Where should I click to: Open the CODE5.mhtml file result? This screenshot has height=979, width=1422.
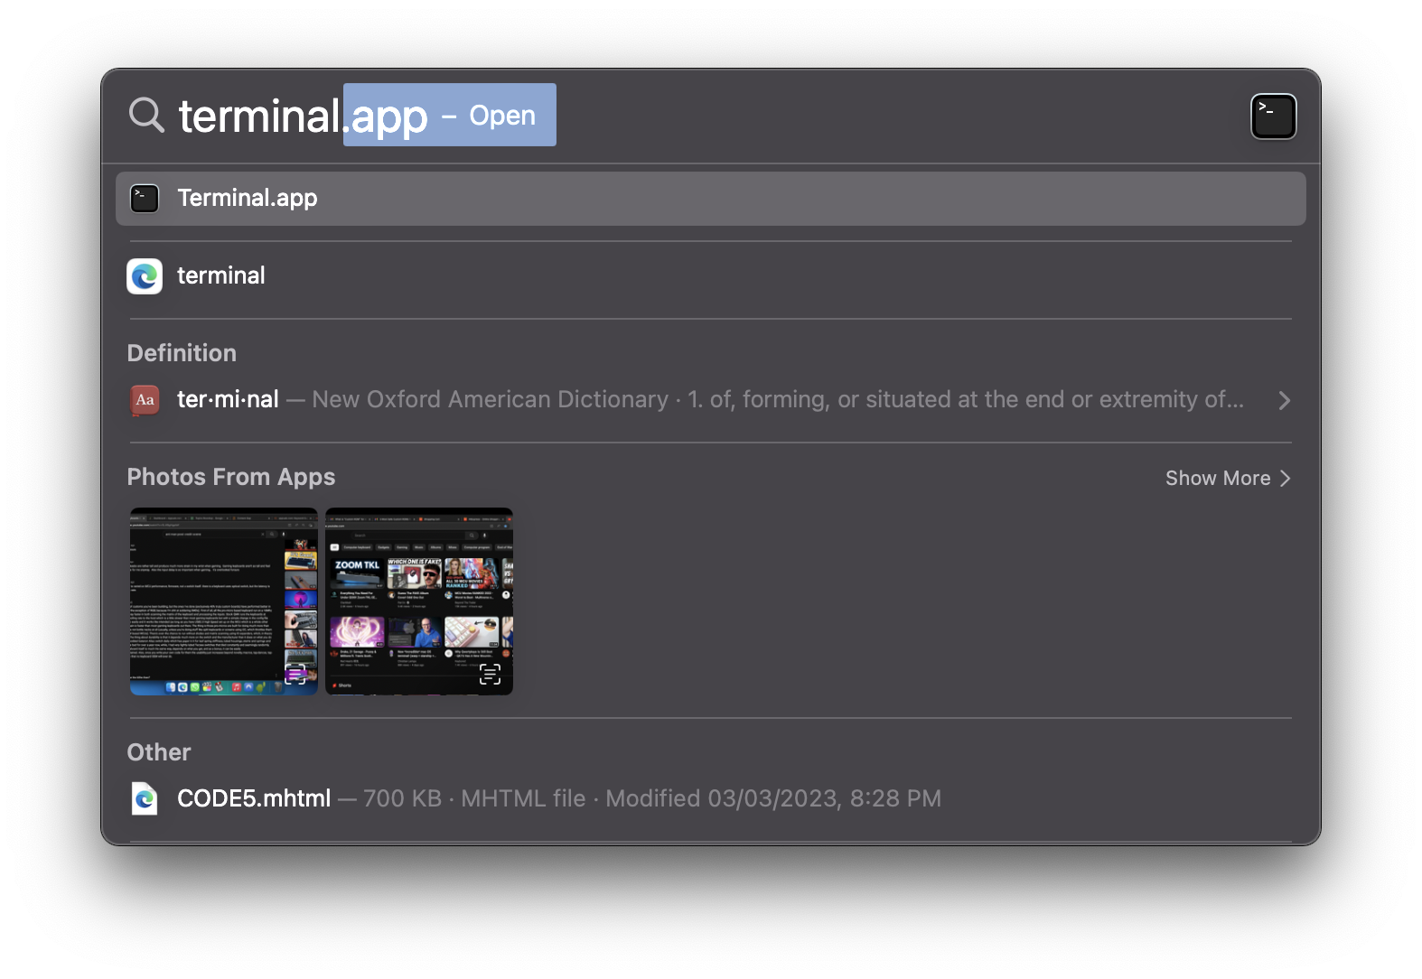click(711, 798)
